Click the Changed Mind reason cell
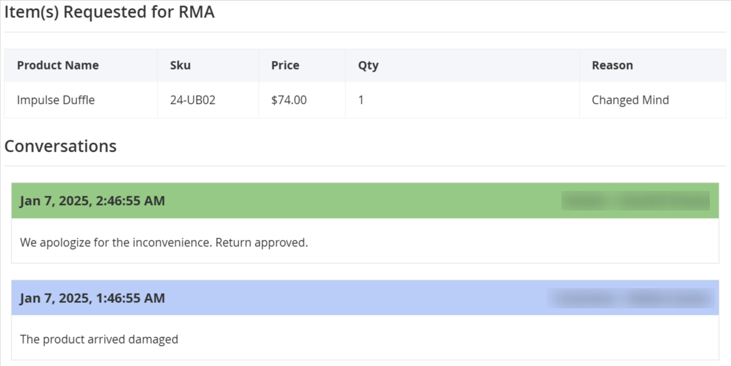Image resolution: width=731 pixels, height=366 pixels. click(x=653, y=100)
